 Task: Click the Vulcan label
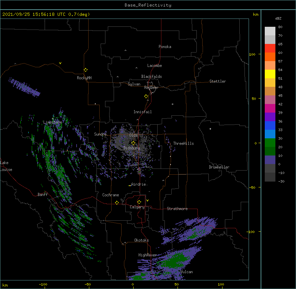186,272
